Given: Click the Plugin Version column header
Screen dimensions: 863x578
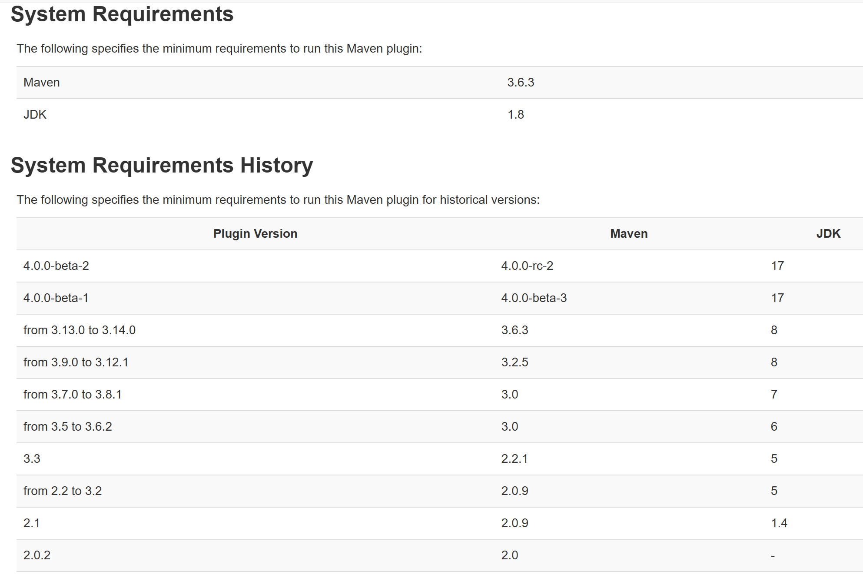Looking at the screenshot, I should point(255,234).
